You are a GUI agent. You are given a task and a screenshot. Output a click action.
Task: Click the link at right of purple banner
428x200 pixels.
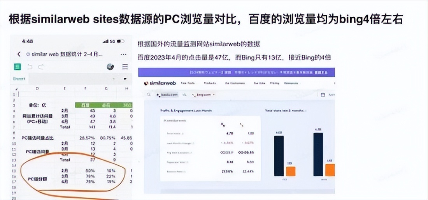pyautogui.click(x=321, y=73)
